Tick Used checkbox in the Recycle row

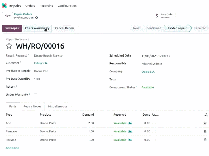point(154,140)
